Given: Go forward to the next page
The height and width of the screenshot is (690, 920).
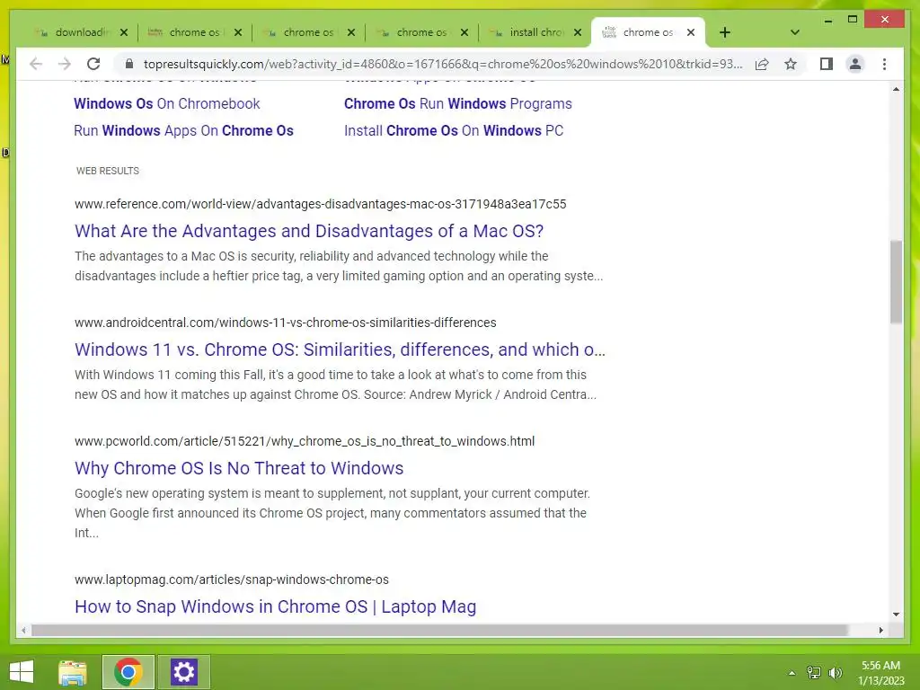Looking at the screenshot, I should [65, 64].
